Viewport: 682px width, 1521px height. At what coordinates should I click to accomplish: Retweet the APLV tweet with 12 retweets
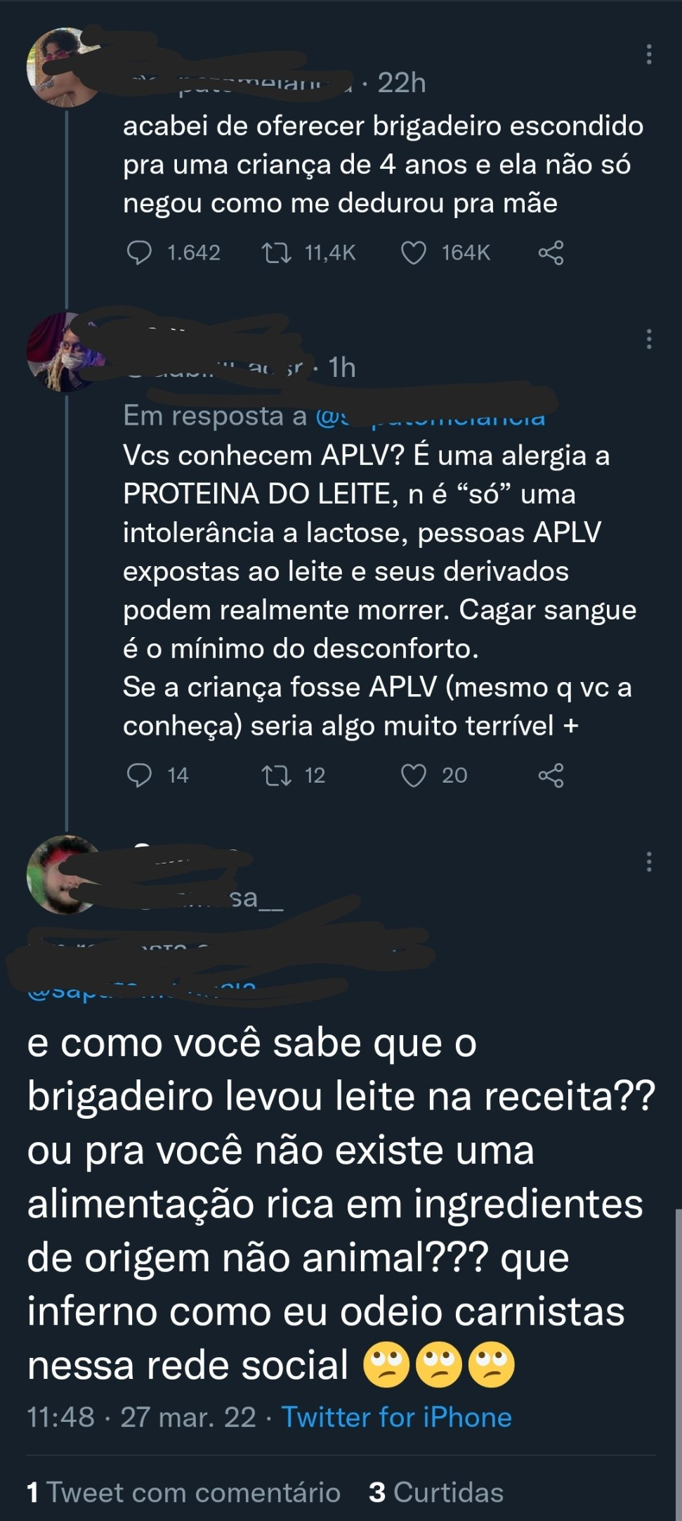tap(276, 775)
